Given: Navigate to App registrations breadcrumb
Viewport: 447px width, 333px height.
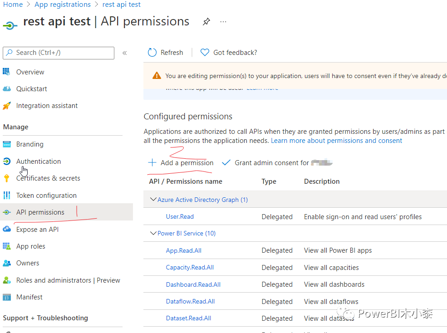Looking at the screenshot, I should pyautogui.click(x=63, y=5).
